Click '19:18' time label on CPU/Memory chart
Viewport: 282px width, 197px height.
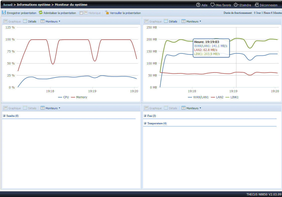pyautogui.click(x=50, y=91)
